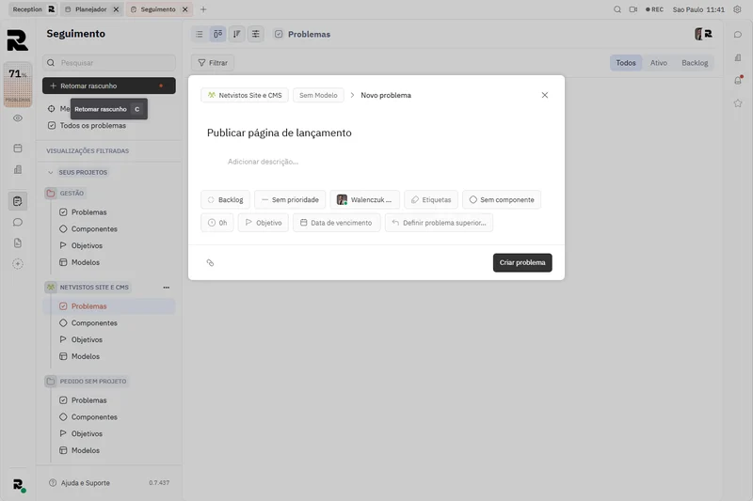Click the Criar problema button
753x501 pixels.
pyautogui.click(x=522, y=263)
